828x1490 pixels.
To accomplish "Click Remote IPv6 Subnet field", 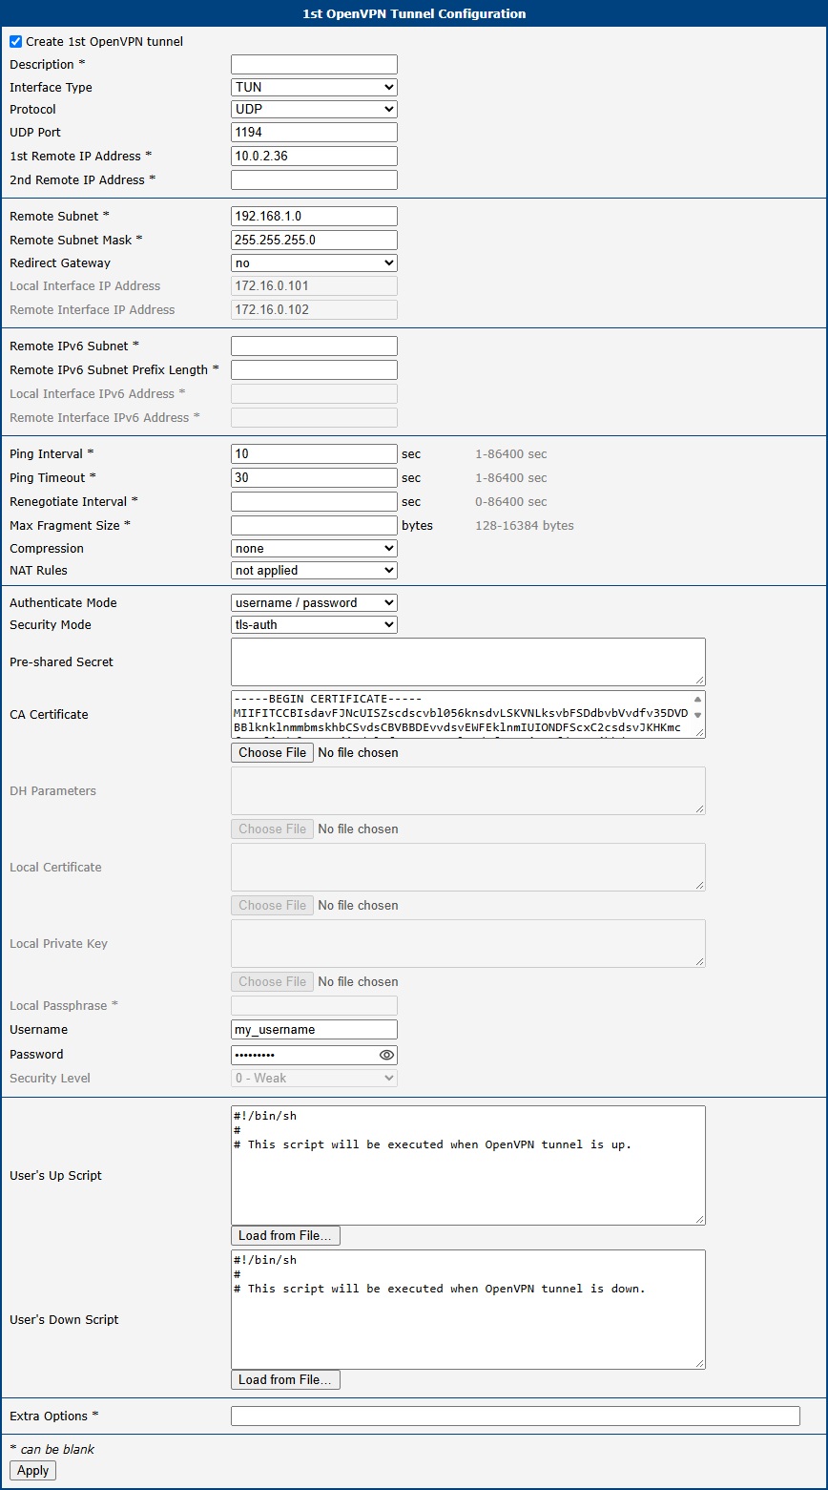I will (314, 346).
